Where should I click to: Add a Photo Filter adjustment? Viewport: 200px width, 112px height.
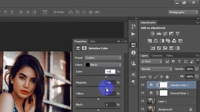(x=168, y=41)
